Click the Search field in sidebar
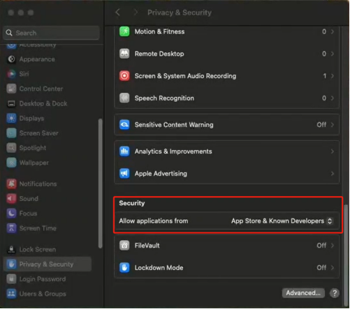The image size is (350, 309). pyautogui.click(x=51, y=33)
